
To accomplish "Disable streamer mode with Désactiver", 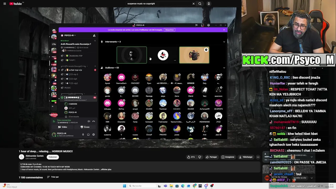I will (x=169, y=30).
